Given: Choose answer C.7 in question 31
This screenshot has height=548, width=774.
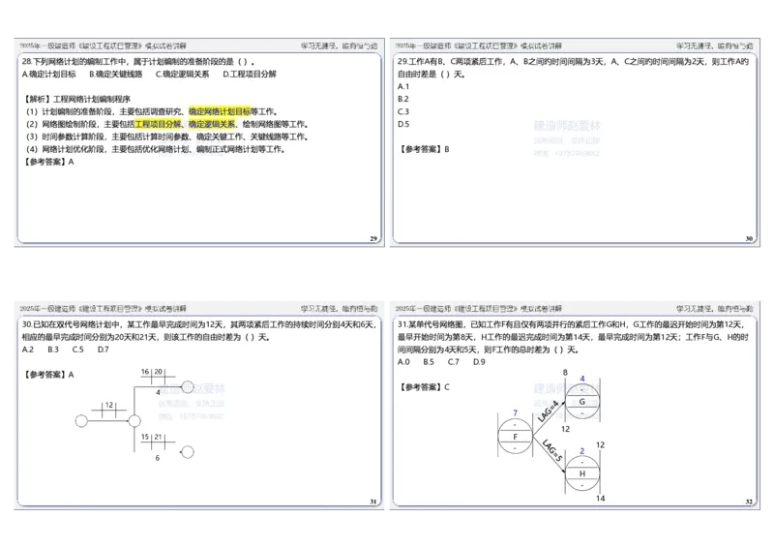Looking at the screenshot, I should (x=453, y=361).
